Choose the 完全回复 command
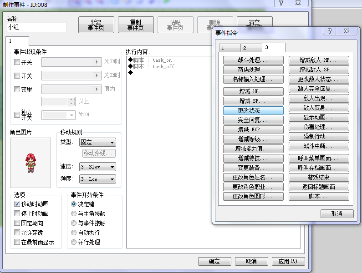The width and height of the screenshot is (362, 273). 253,120
